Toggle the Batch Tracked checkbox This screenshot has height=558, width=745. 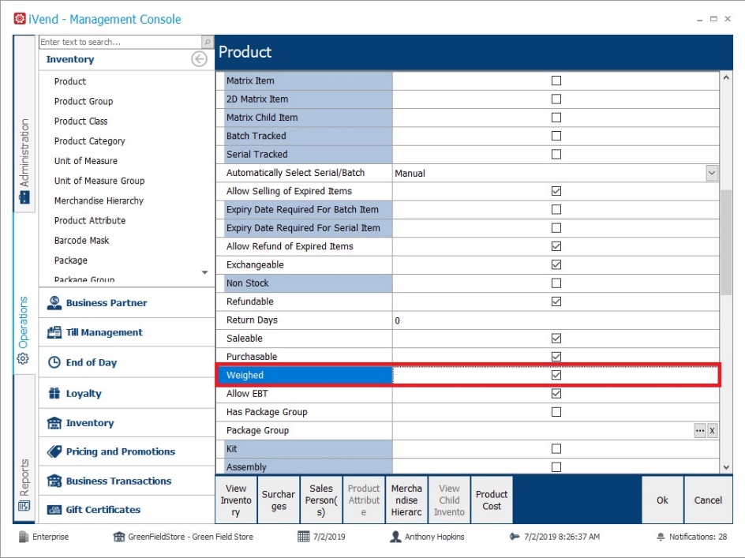coord(556,136)
